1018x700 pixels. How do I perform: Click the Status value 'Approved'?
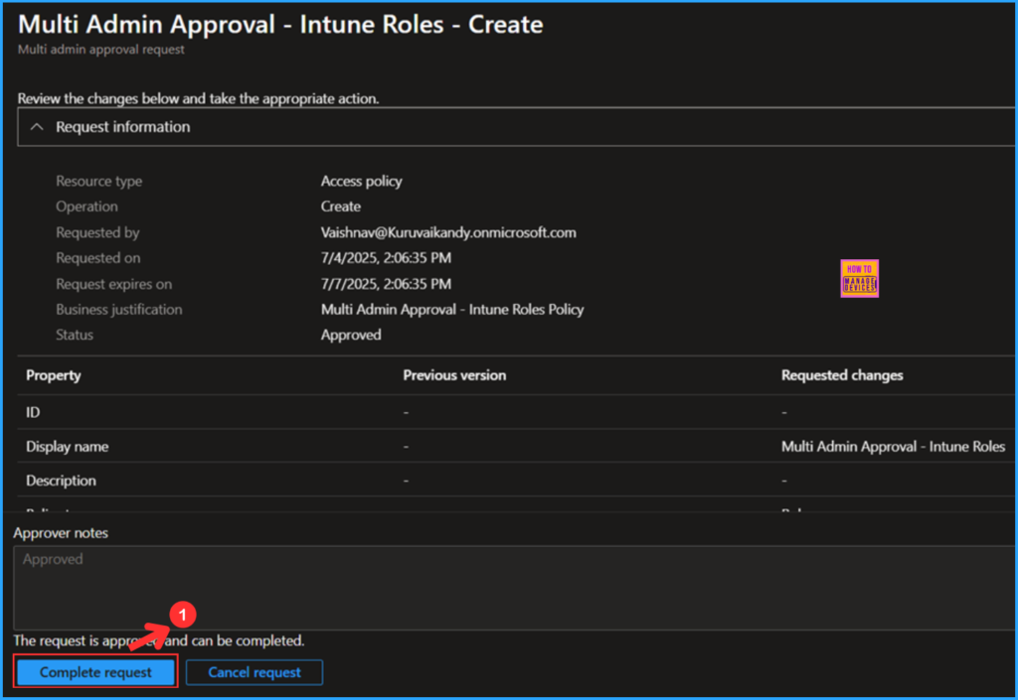(x=351, y=335)
